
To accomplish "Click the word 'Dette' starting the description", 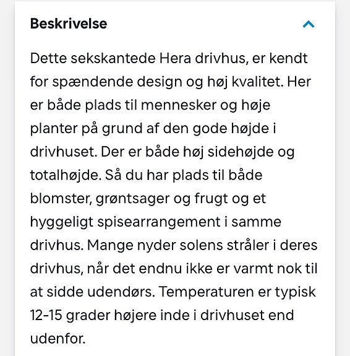I will [48, 58].
